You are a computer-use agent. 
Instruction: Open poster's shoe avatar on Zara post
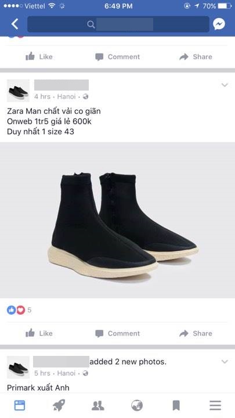point(18,91)
